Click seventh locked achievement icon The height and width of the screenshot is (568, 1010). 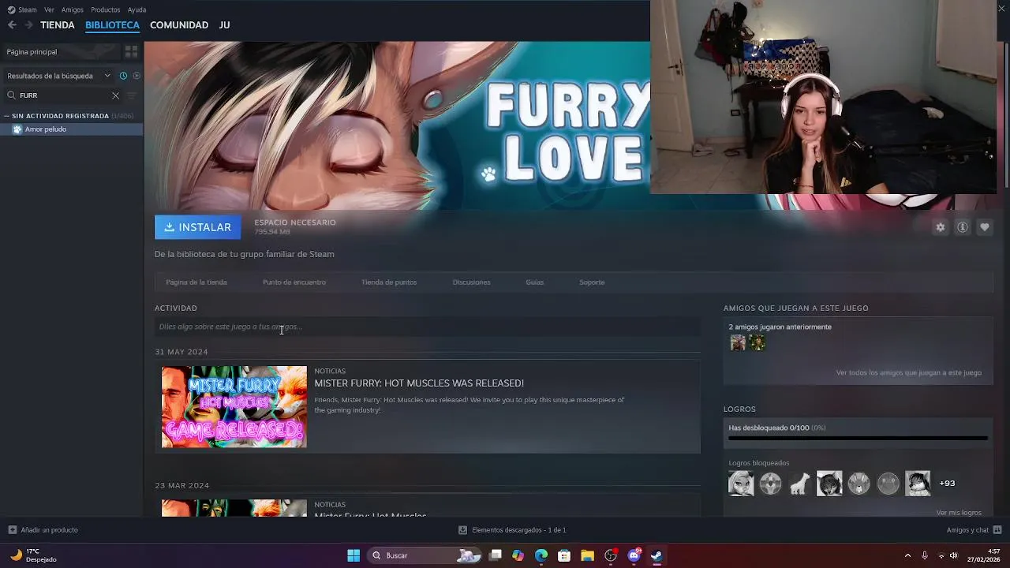click(x=918, y=483)
